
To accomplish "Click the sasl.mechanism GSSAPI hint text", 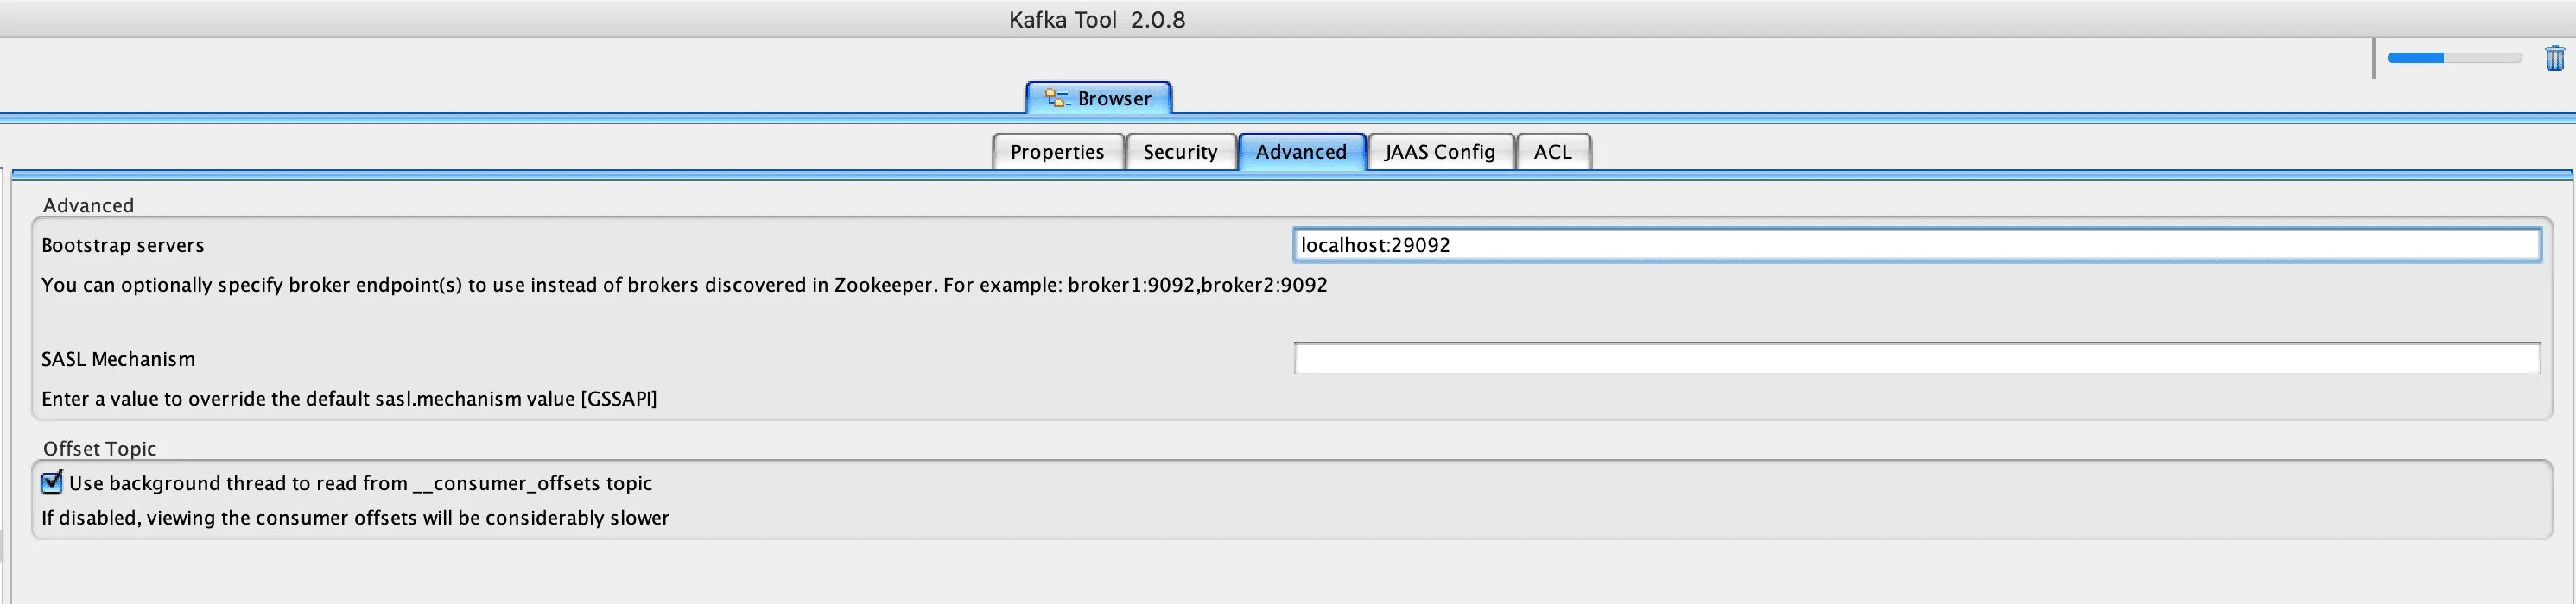I will pyautogui.click(x=349, y=400).
